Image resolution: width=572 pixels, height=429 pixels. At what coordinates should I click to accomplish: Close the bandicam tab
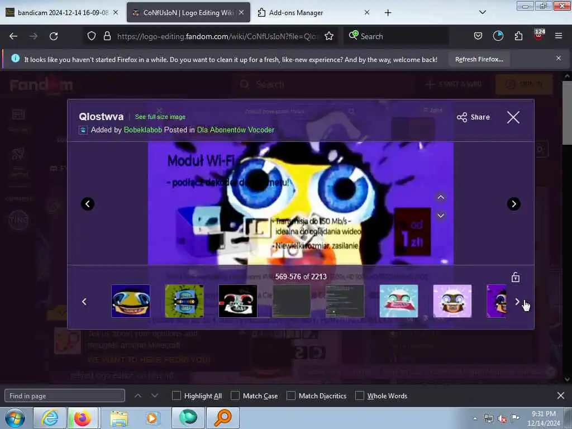[x=116, y=12]
